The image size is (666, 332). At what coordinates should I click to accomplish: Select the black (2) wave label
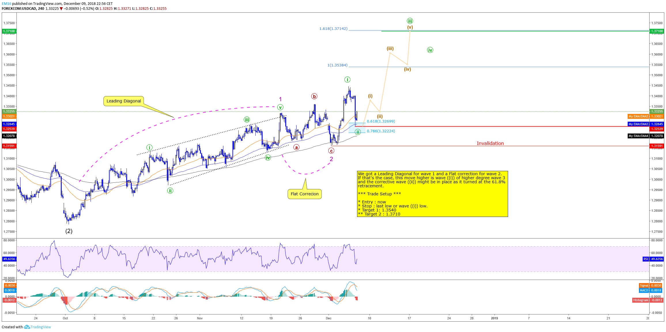click(x=69, y=231)
